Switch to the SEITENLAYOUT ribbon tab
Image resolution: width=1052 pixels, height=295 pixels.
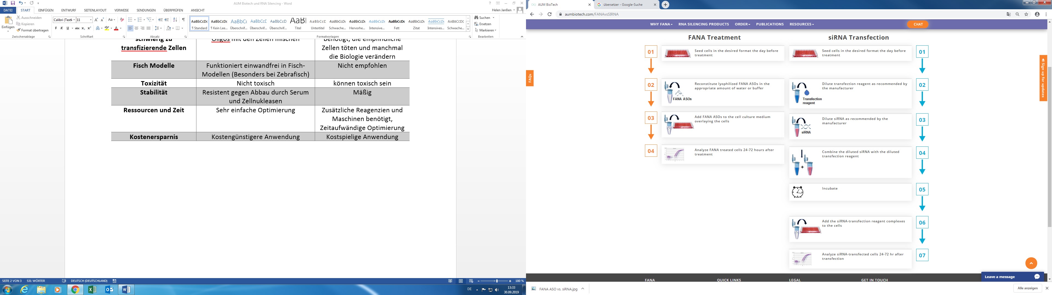[x=95, y=10]
